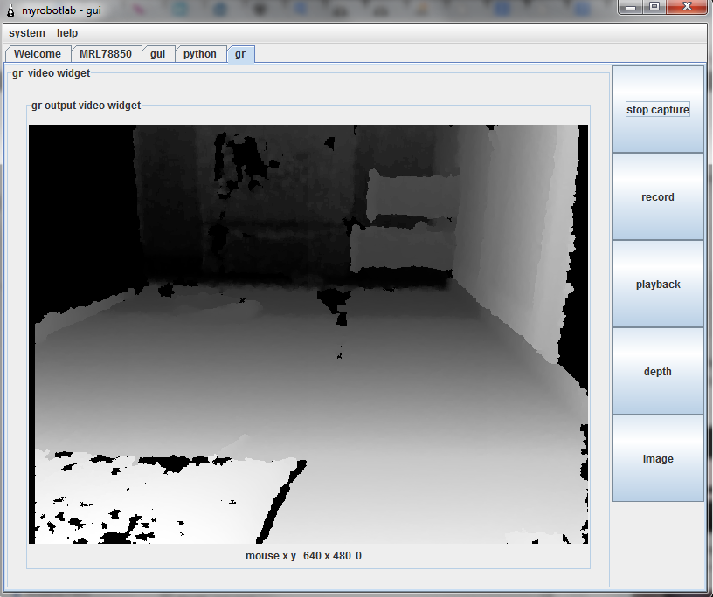The height and width of the screenshot is (597, 713).
Task: Close the myrobotlab window
Action: point(687,7)
